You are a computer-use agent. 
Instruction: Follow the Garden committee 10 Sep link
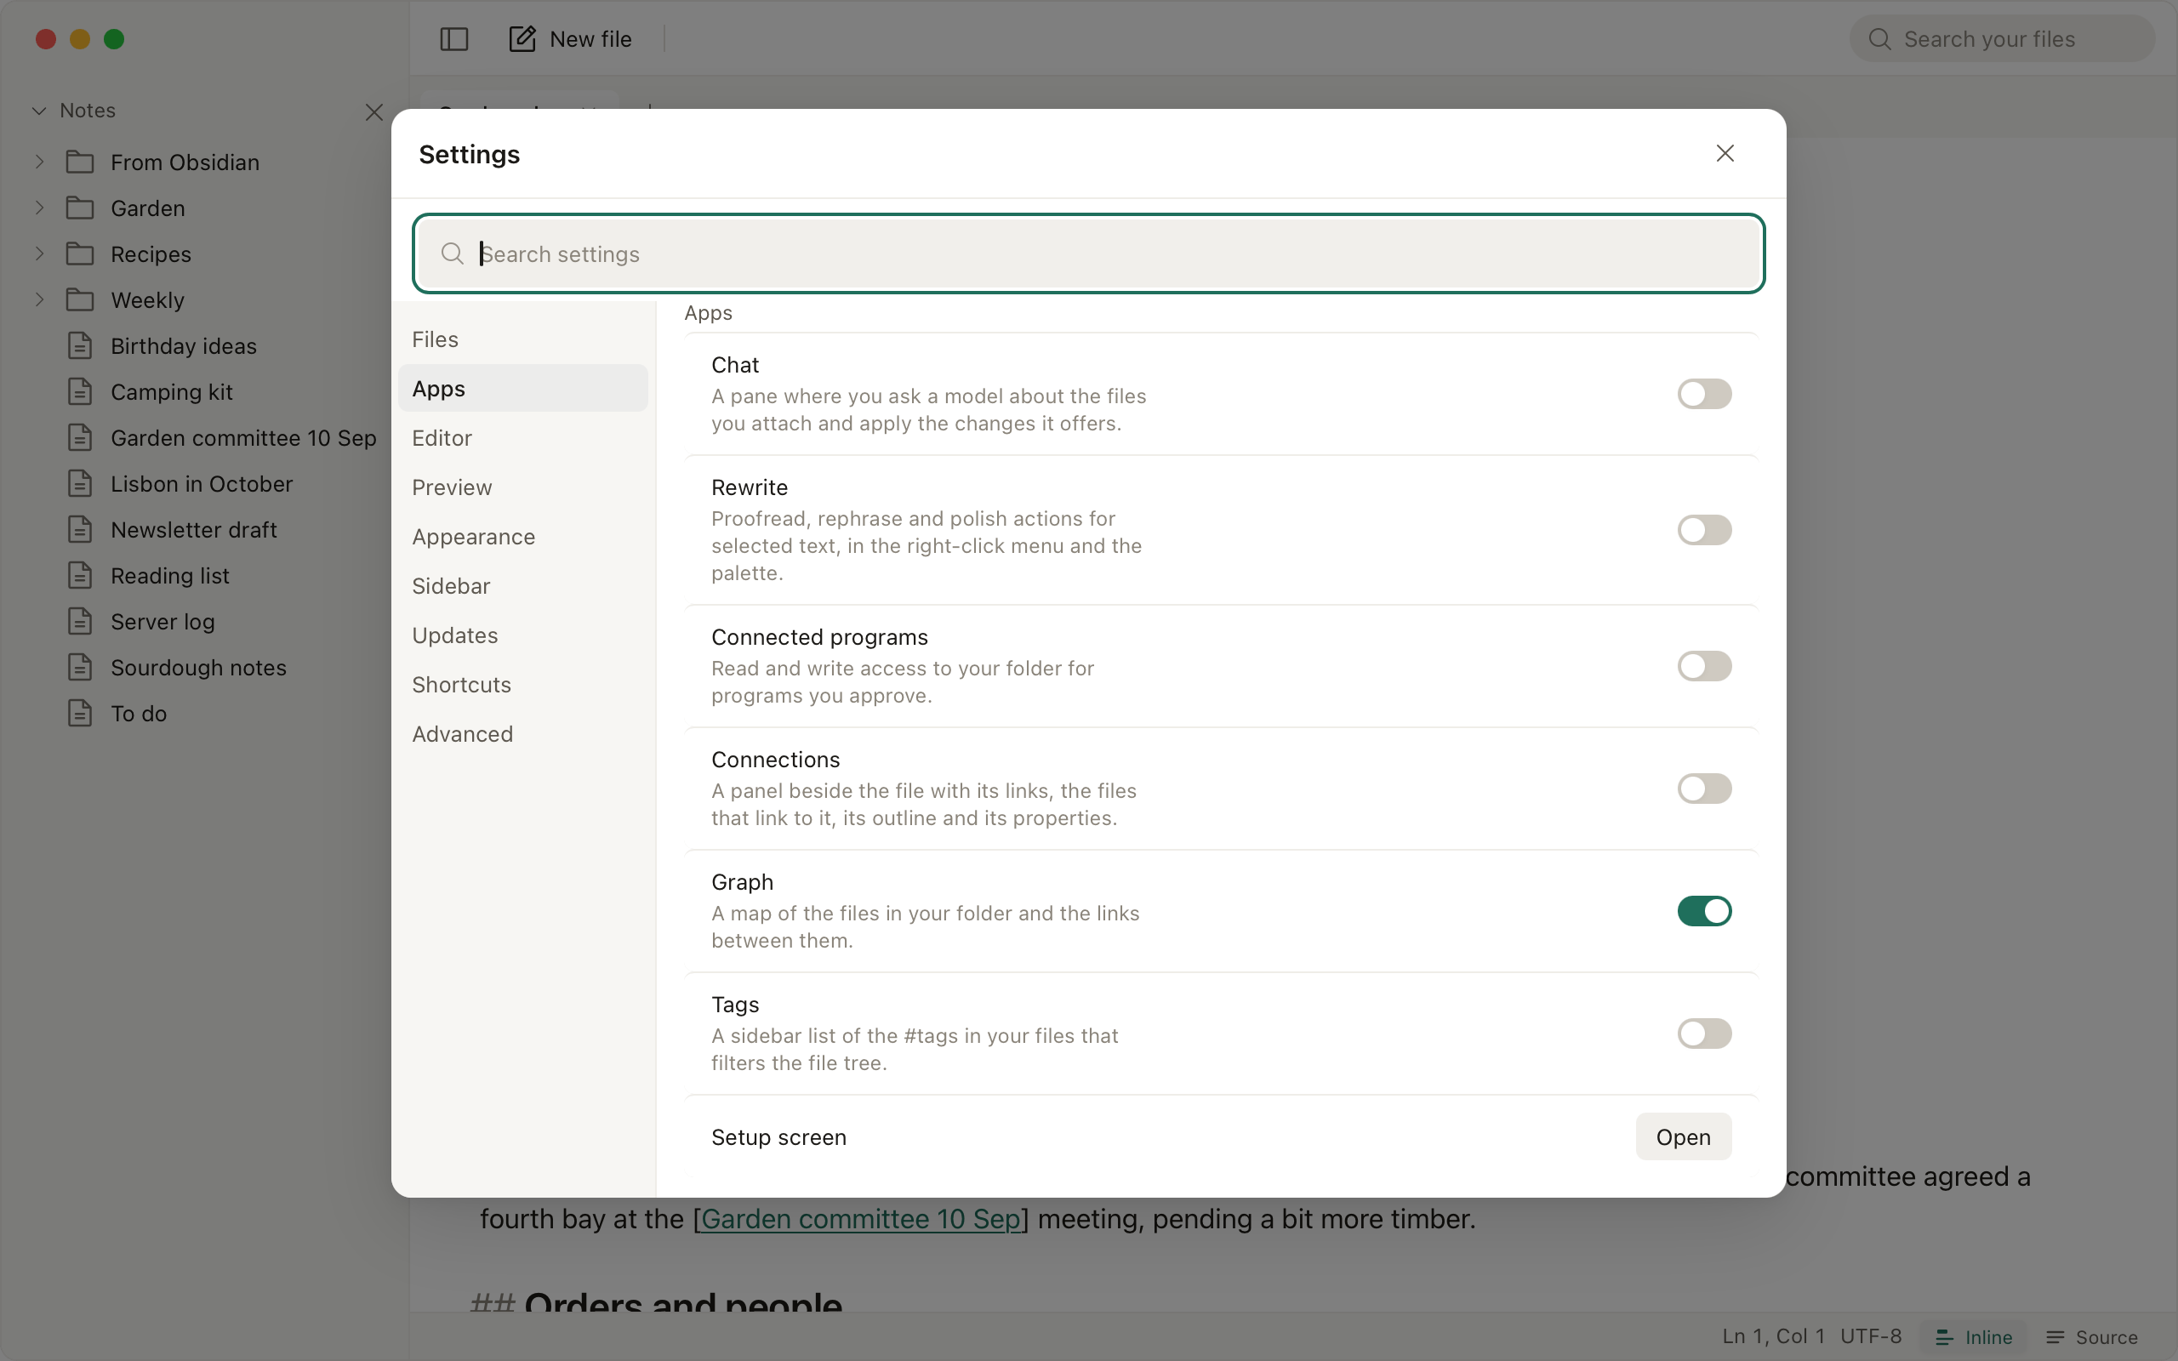(860, 1219)
